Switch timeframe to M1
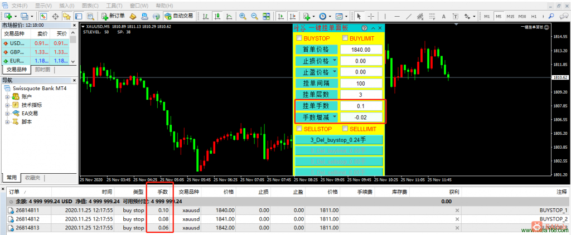571x235 pixels. click(487, 16)
